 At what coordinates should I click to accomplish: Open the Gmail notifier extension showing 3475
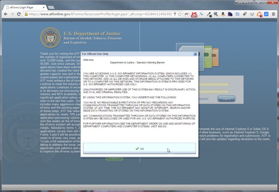click(194, 14)
